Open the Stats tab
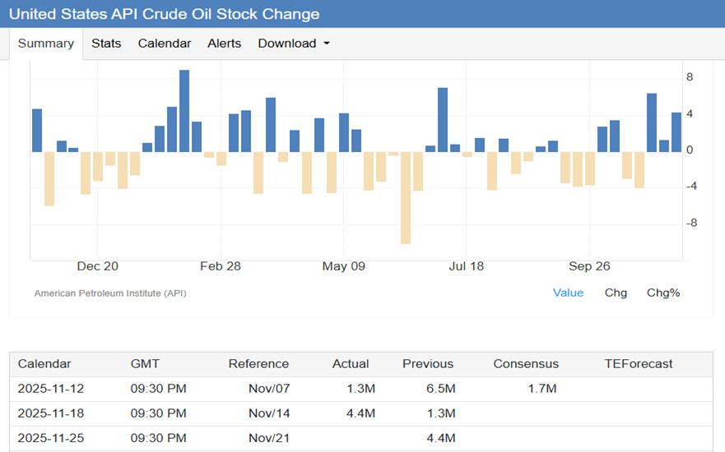The height and width of the screenshot is (452, 725). (106, 44)
